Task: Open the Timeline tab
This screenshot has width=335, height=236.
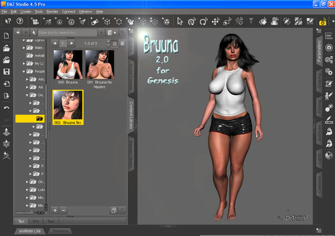Action: (60, 231)
